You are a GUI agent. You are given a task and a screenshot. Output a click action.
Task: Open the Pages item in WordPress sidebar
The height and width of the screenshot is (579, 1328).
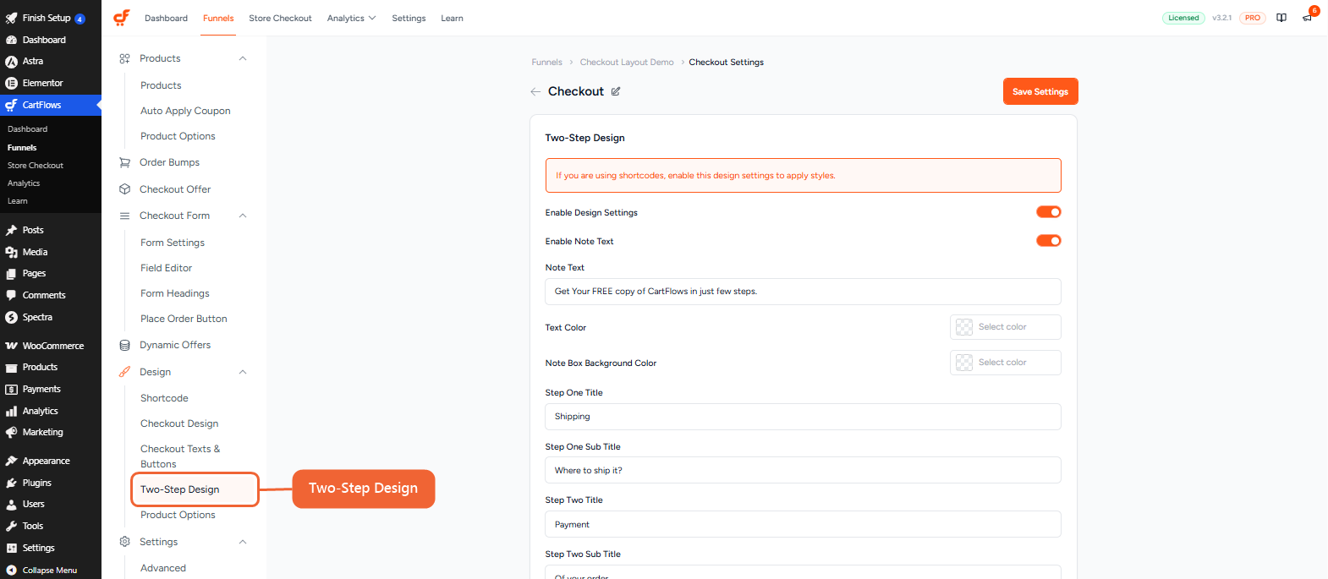tap(34, 274)
